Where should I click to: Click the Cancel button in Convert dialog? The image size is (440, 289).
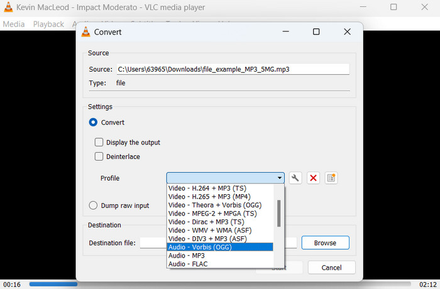point(331,268)
